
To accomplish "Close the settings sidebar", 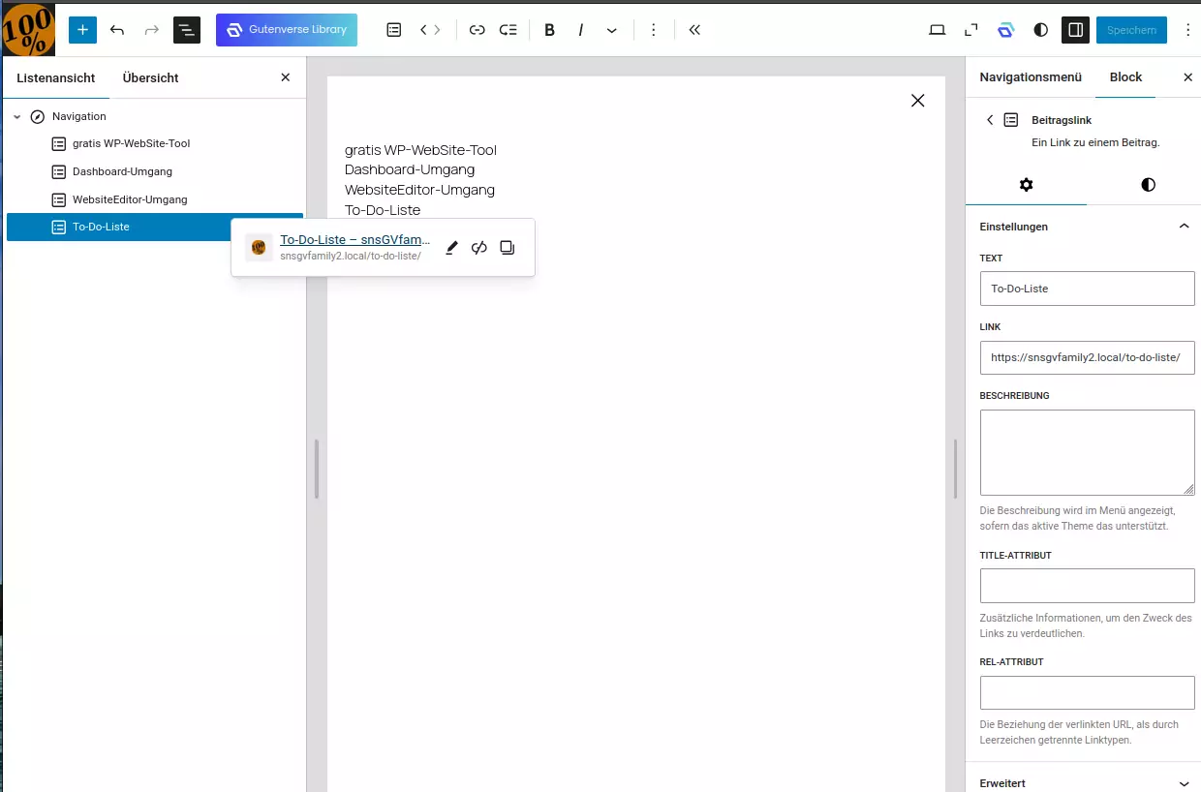I will pos(1188,77).
